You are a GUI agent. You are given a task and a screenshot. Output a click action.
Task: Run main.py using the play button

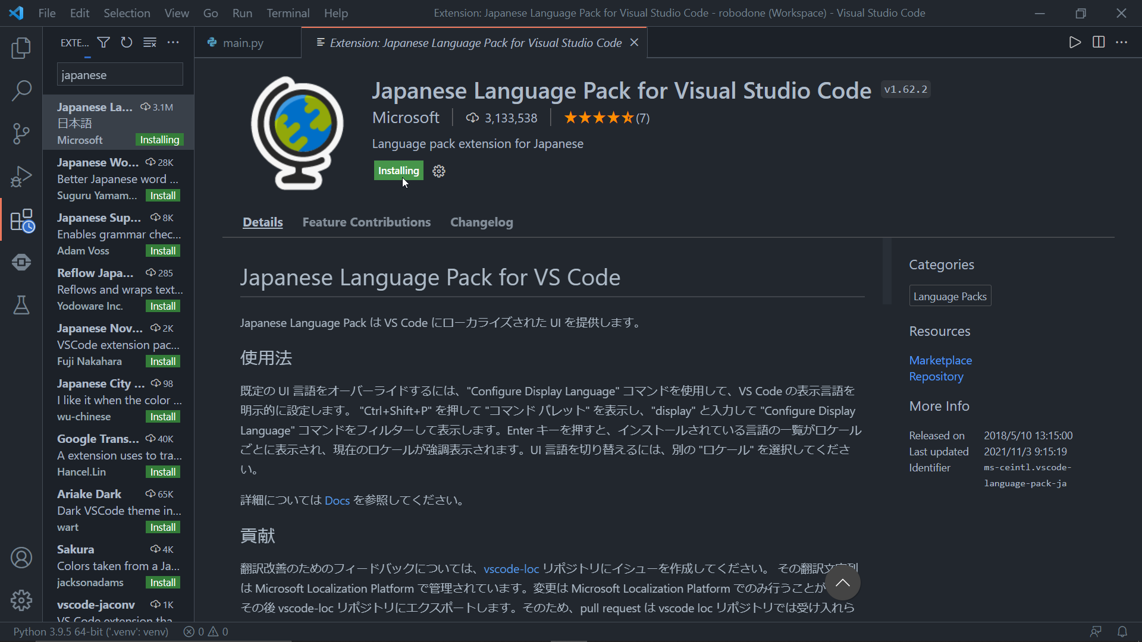(x=1074, y=42)
